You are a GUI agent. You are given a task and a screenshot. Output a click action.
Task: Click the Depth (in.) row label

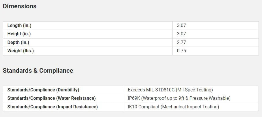click(18, 43)
